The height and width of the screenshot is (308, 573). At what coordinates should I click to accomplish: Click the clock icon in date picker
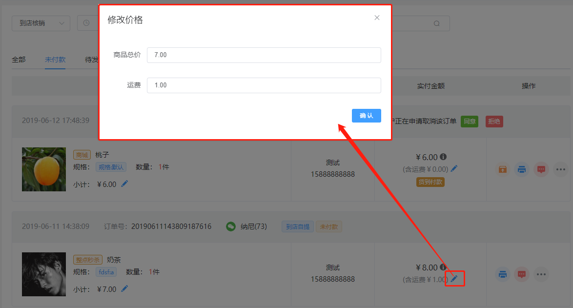click(86, 23)
